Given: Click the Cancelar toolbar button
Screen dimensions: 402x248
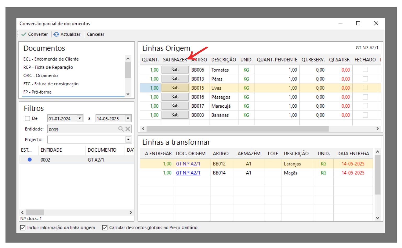Looking at the screenshot, I should click(95, 34).
